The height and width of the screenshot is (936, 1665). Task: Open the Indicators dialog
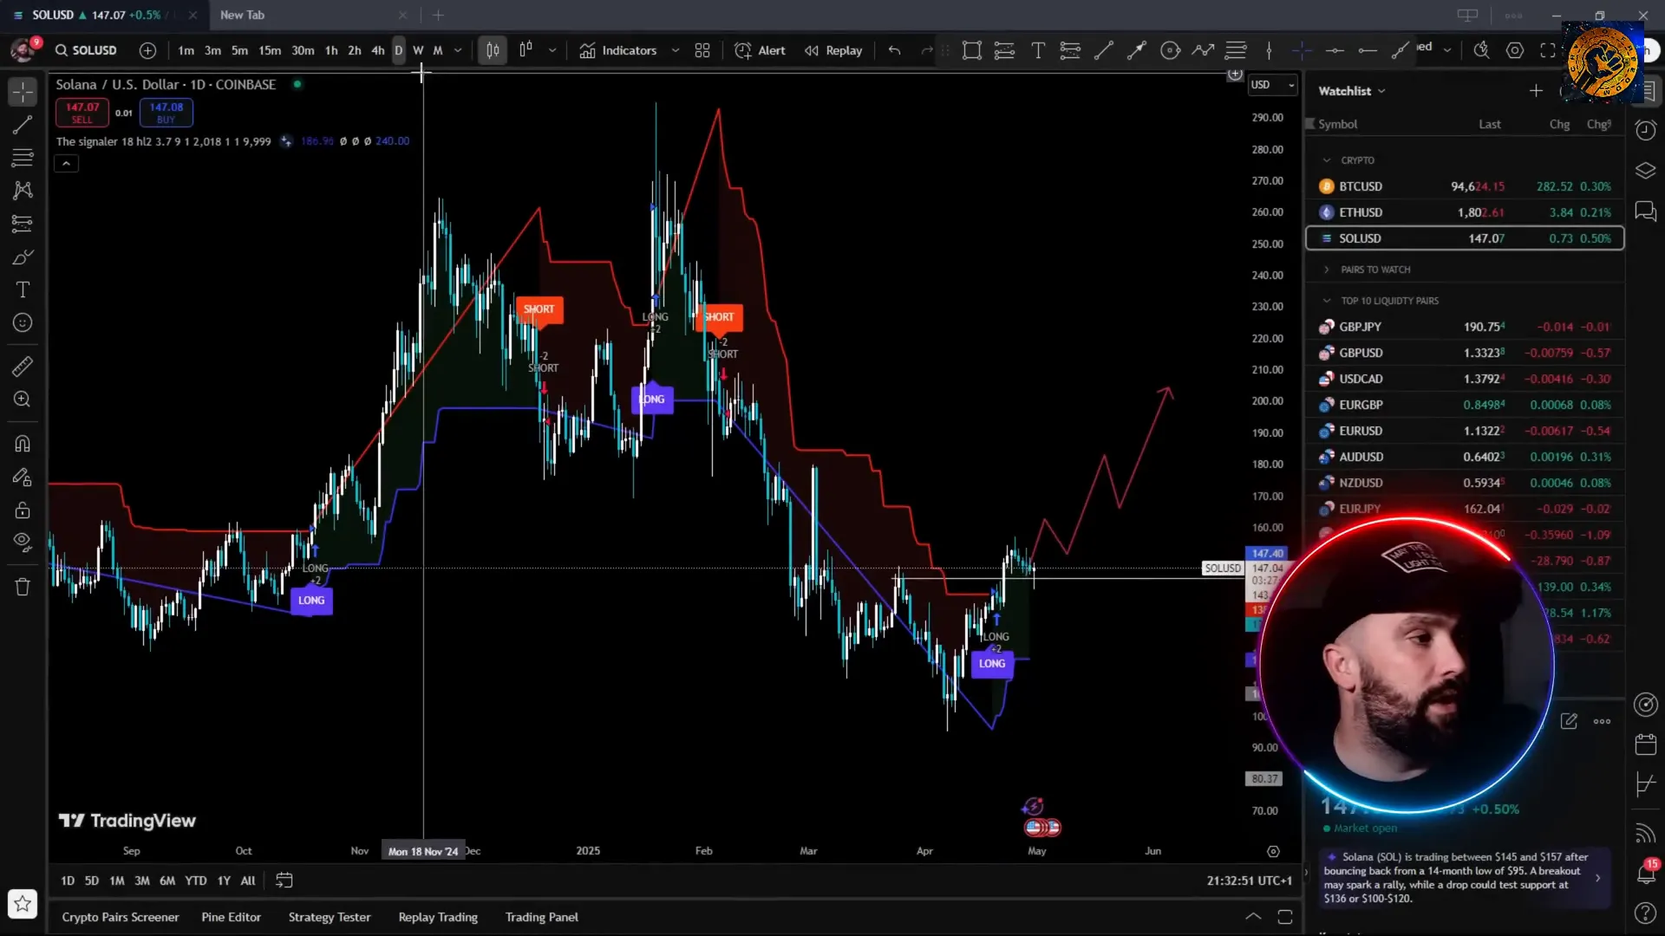pyautogui.click(x=618, y=50)
